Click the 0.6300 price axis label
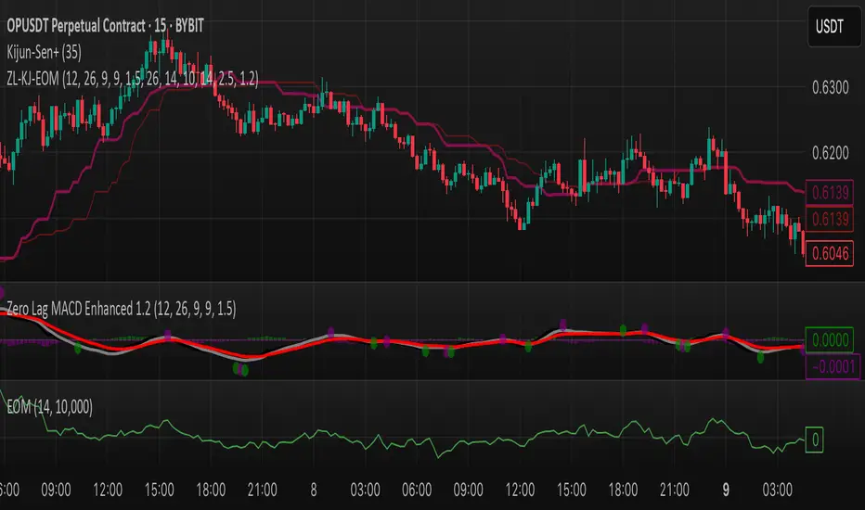Viewport: 865px width, 510px height. pyautogui.click(x=831, y=87)
